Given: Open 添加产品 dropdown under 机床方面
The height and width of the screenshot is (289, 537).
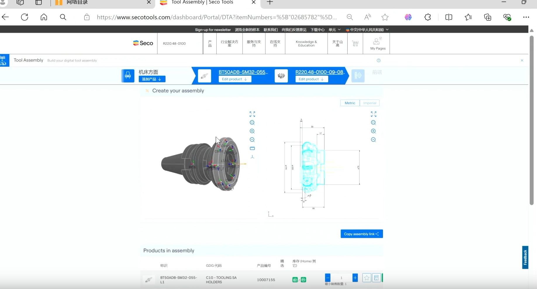Looking at the screenshot, I should click(152, 79).
